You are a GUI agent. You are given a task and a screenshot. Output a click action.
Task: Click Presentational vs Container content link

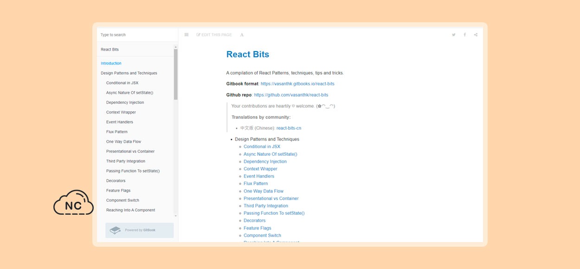[271, 199]
